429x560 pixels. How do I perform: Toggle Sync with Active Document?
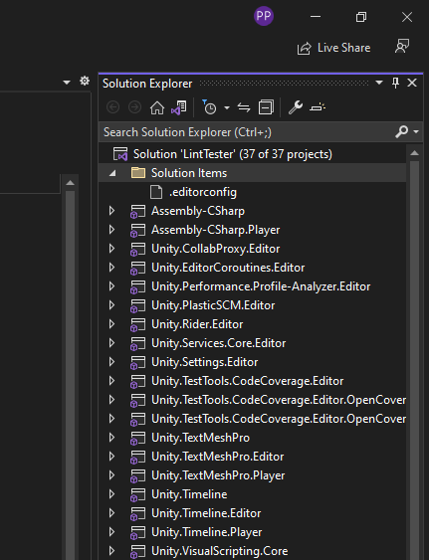pyautogui.click(x=244, y=107)
